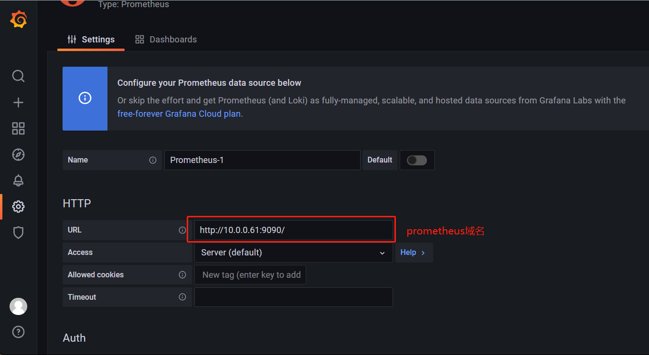
Task: Switch to the Settings tab
Action: 91,40
